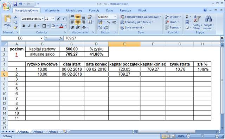Open Style komórki menu
This screenshot has height=139, width=225.
click(132, 27)
